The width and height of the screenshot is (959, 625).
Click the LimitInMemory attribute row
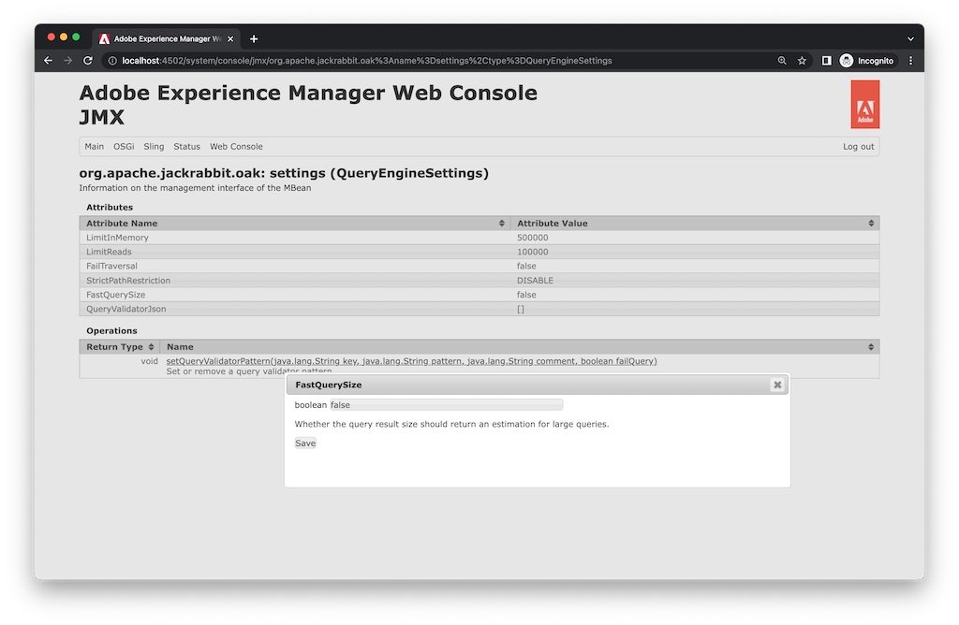[479, 238]
